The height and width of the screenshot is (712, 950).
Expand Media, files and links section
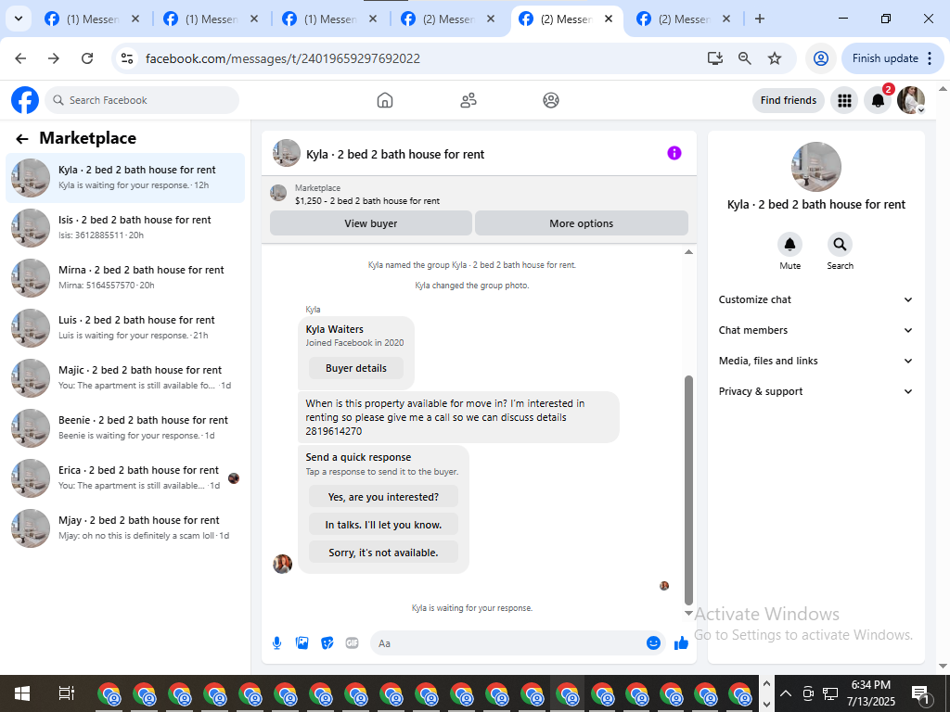pyautogui.click(x=815, y=361)
